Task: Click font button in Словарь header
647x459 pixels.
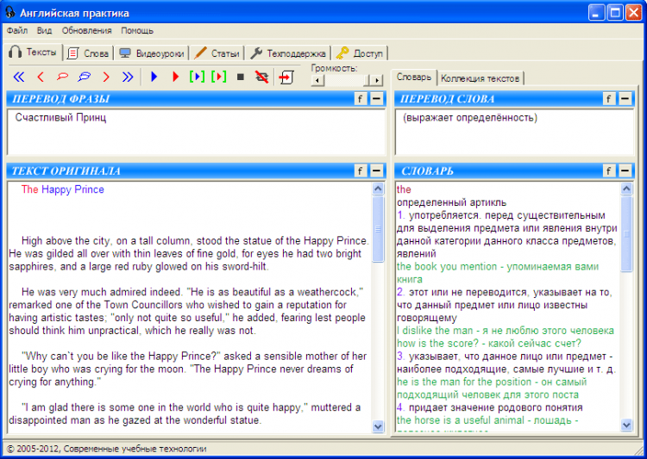Action: tap(609, 171)
